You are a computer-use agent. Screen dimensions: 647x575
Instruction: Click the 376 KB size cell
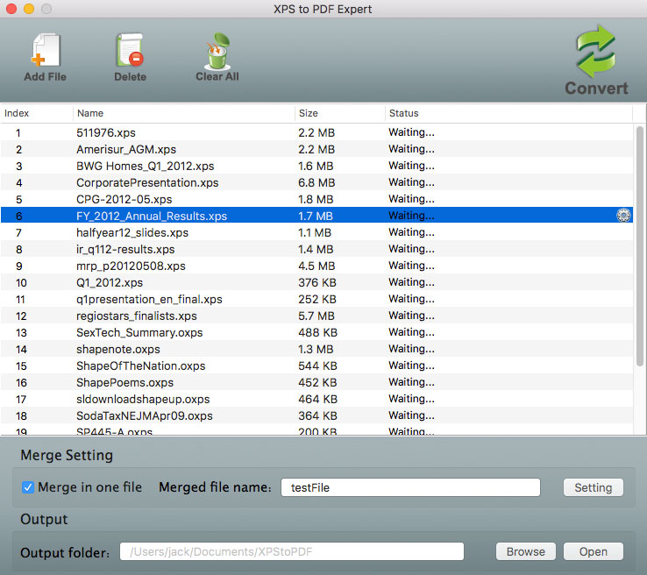[317, 282]
